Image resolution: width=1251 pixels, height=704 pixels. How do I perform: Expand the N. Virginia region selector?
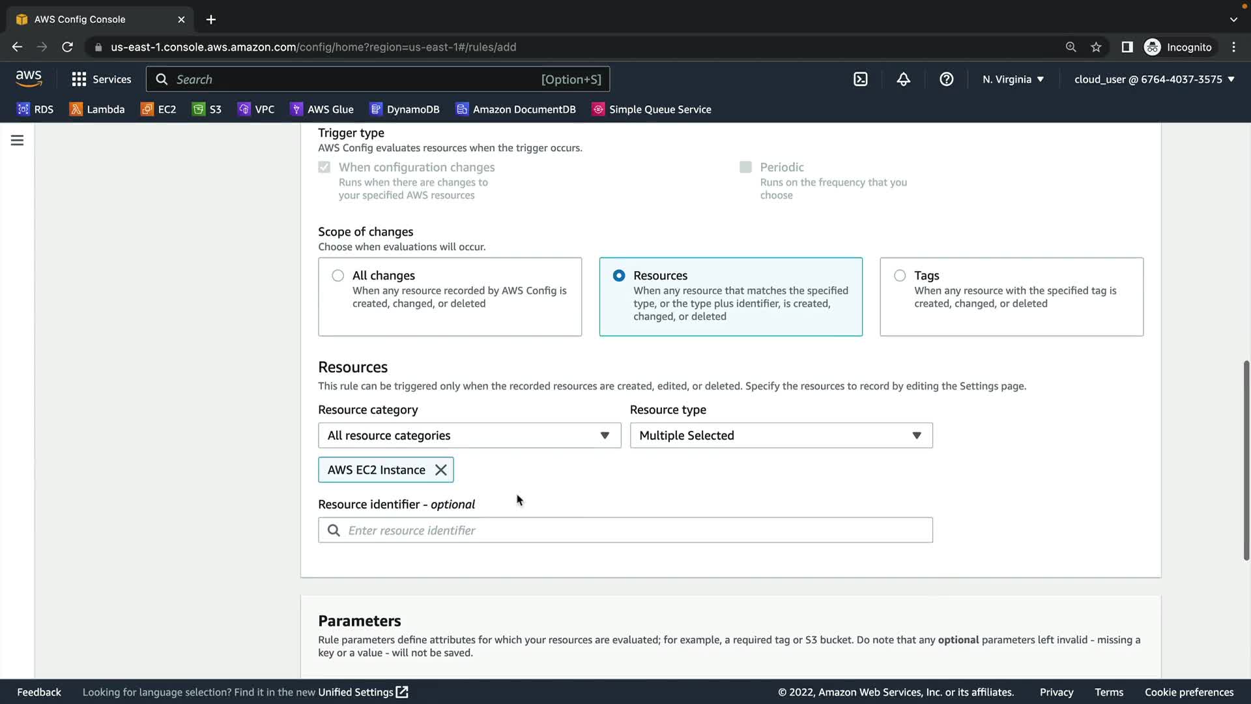[x=1013, y=80]
